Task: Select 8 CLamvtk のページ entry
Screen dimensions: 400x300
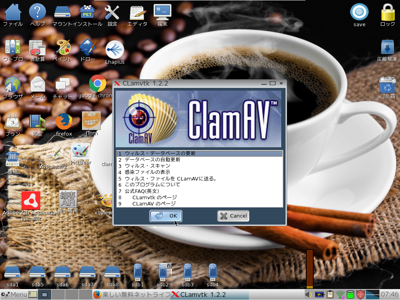Action: (200, 197)
